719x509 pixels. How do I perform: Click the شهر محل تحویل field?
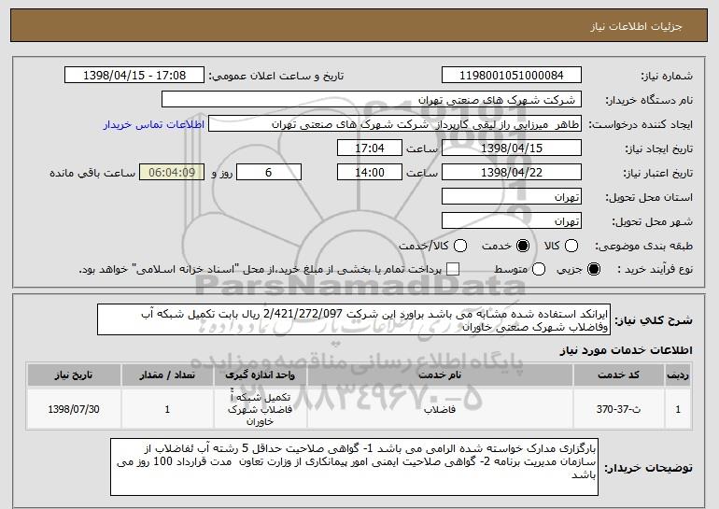click(x=512, y=221)
